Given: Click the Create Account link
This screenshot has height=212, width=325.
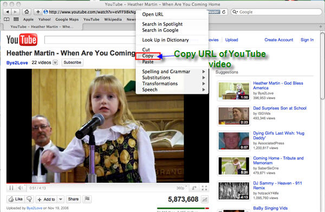Looking at the screenshot, I should click(x=278, y=40).
